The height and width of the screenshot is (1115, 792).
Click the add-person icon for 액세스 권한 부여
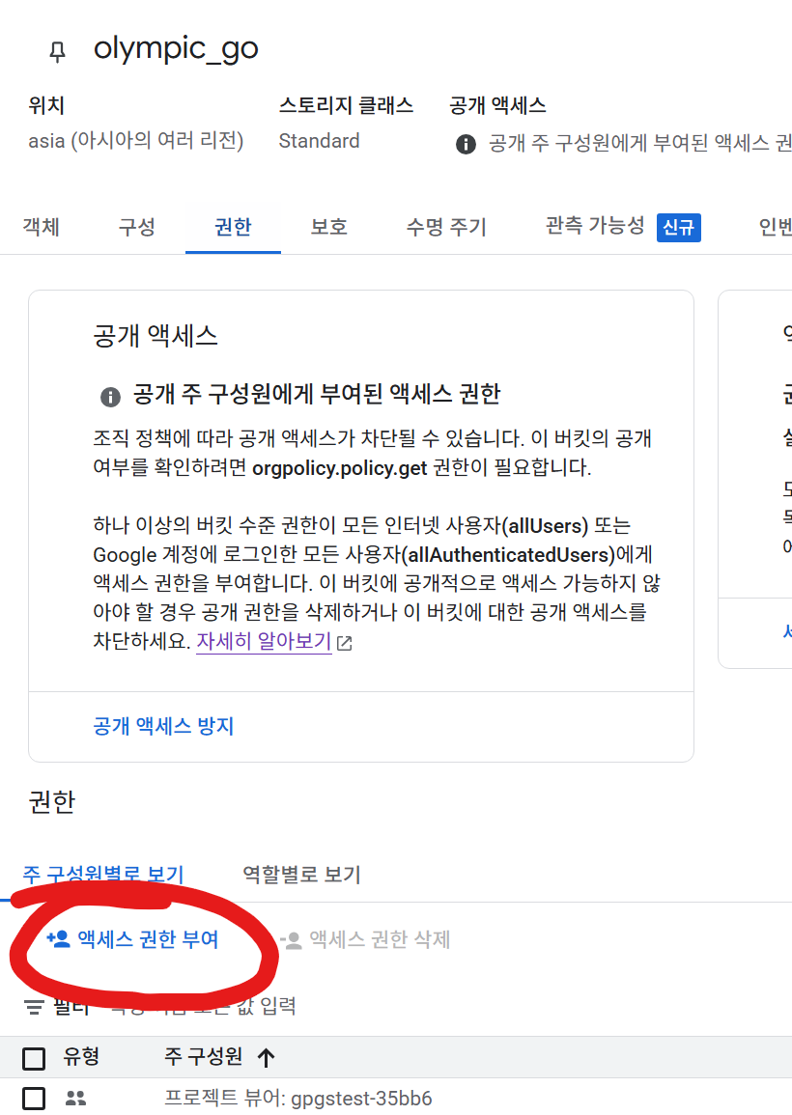[x=58, y=939]
